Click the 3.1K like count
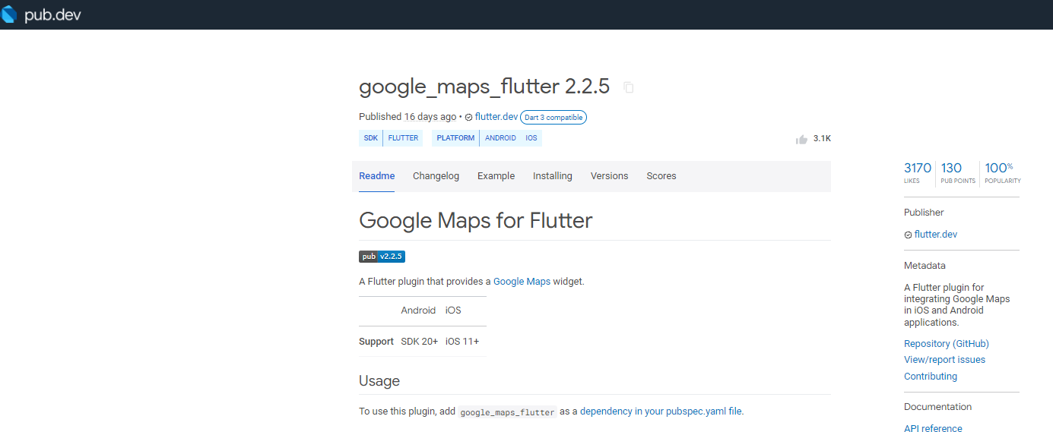The image size is (1053, 432). tap(822, 139)
